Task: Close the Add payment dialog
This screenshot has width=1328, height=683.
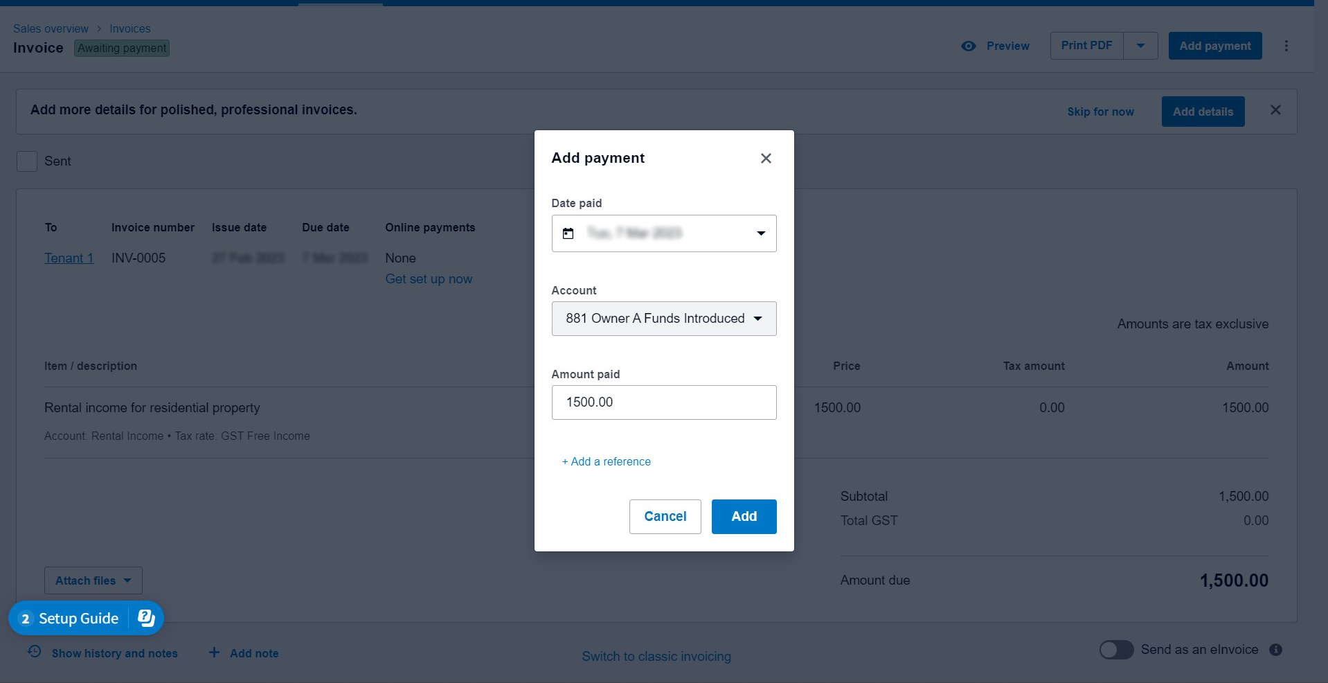Action: [766, 159]
